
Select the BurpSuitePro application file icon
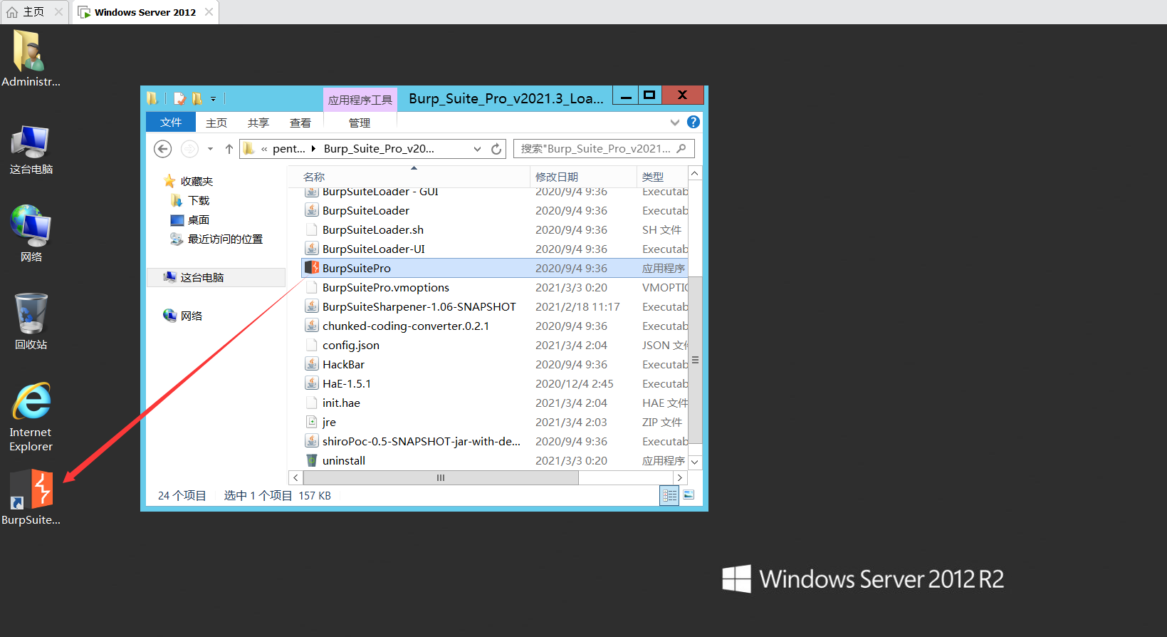(311, 268)
